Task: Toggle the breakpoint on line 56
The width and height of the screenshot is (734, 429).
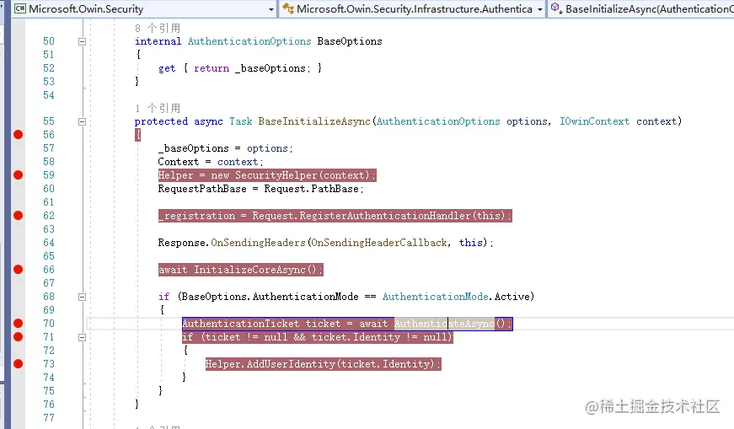Action: coord(19,135)
